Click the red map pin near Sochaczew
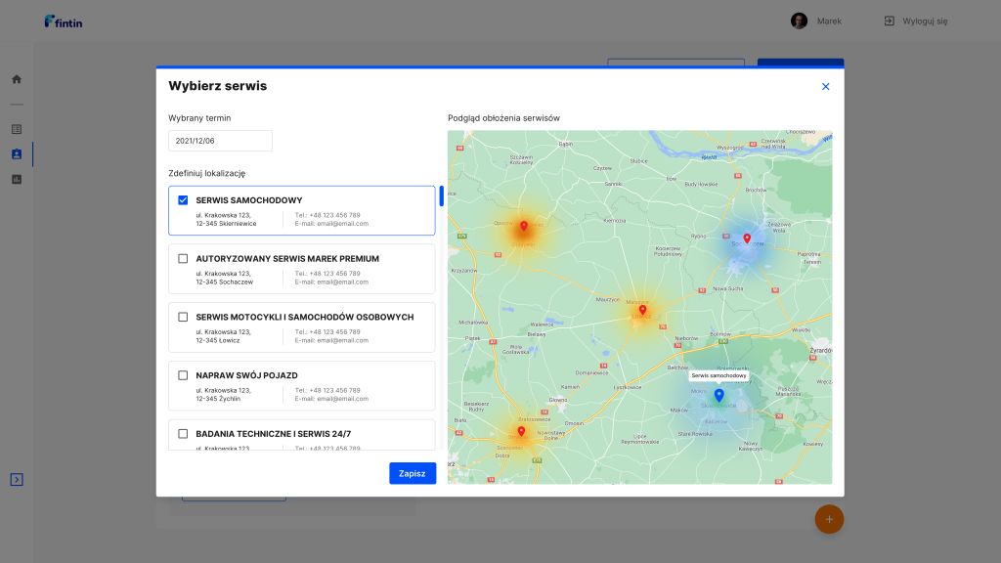The image size is (1001, 563). (x=747, y=238)
